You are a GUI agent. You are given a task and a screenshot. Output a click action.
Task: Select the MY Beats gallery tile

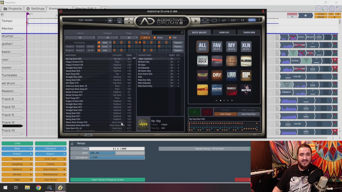pyautogui.click(x=231, y=46)
